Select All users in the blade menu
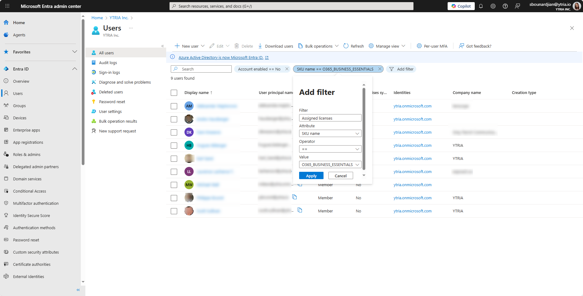This screenshot has height=296, width=583. pos(126,53)
